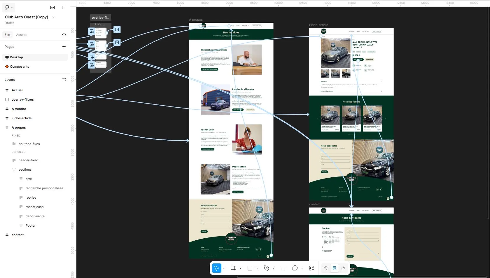
Task: Select the Pen tool
Action: (267, 268)
